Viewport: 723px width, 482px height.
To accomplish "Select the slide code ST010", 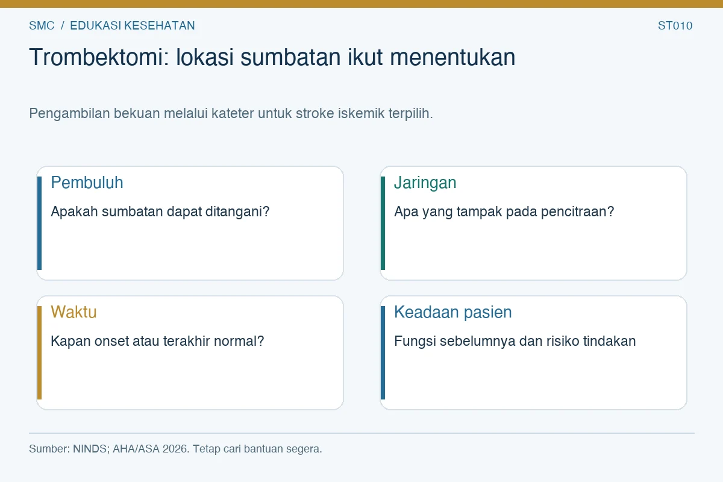I will (675, 26).
